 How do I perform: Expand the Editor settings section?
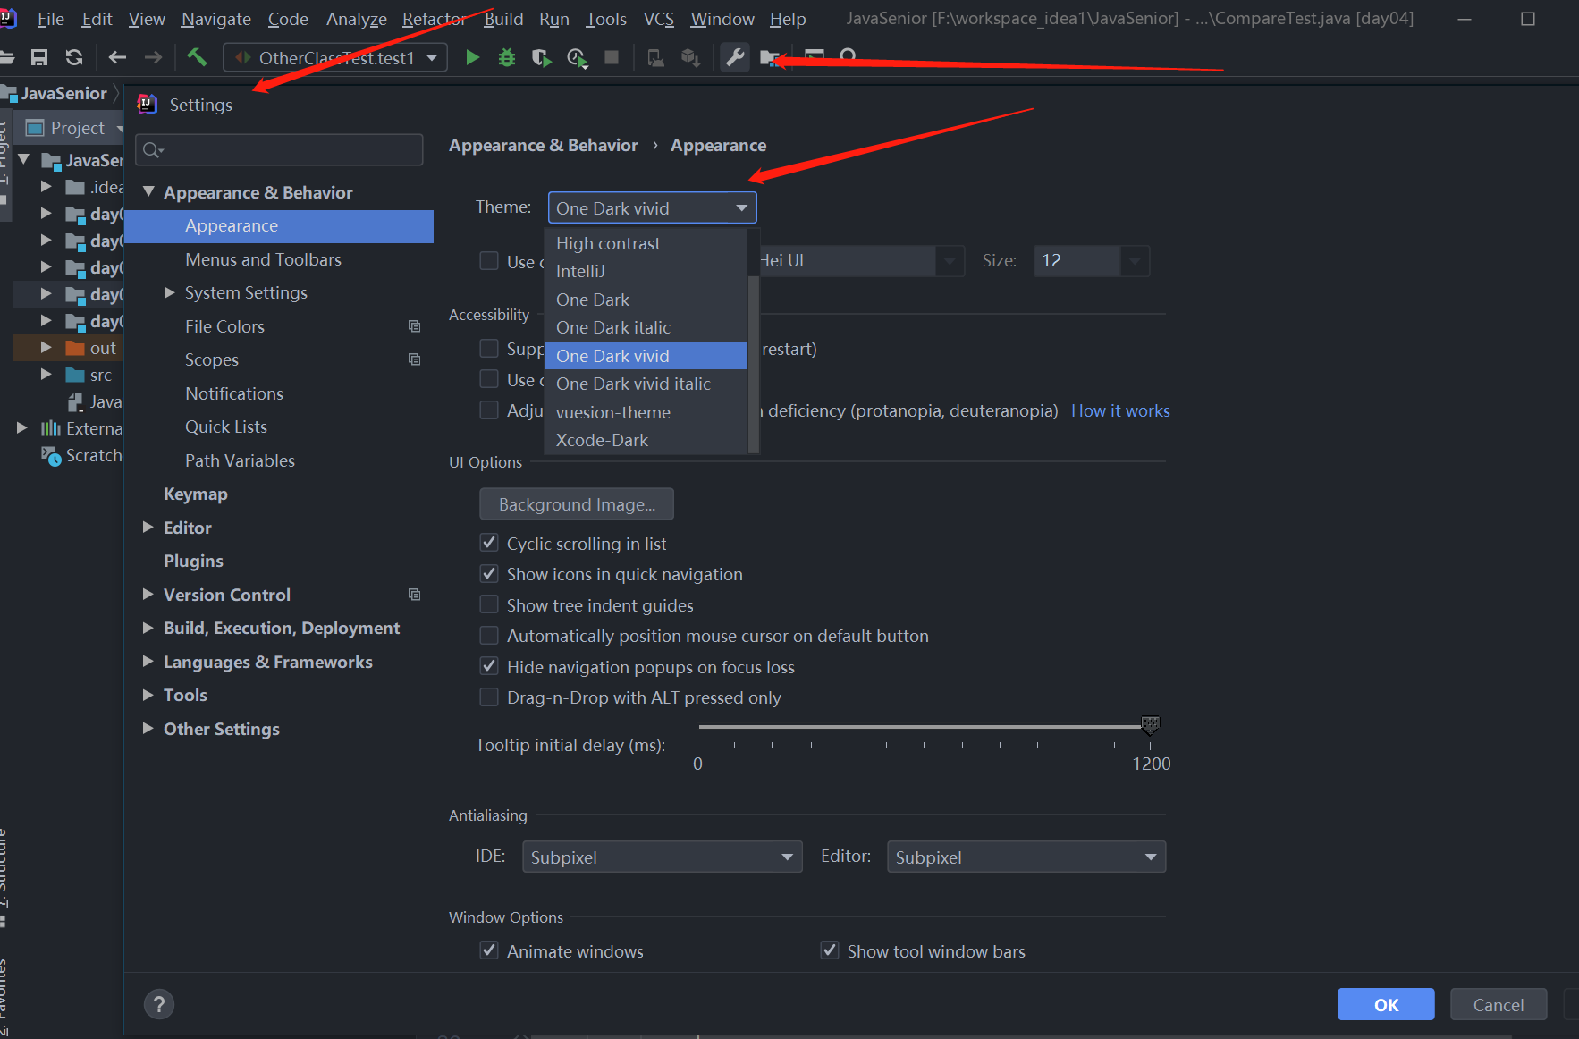click(x=148, y=528)
